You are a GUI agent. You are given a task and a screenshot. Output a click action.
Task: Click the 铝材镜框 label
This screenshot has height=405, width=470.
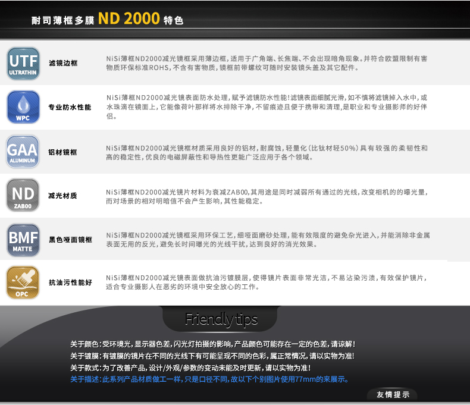click(x=62, y=152)
